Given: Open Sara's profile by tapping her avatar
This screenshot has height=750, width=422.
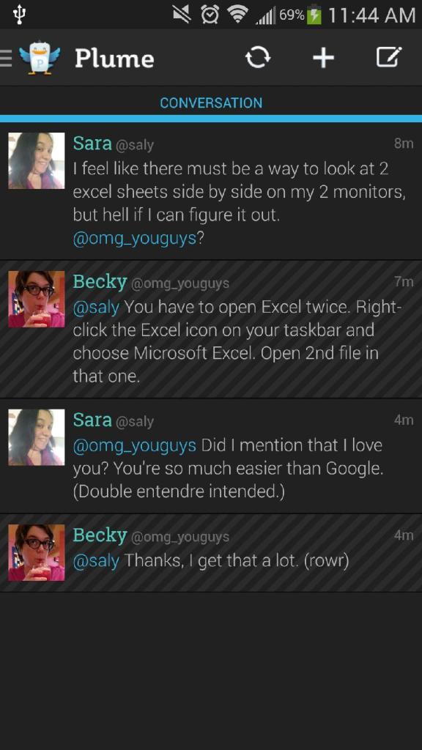Looking at the screenshot, I should (36, 160).
